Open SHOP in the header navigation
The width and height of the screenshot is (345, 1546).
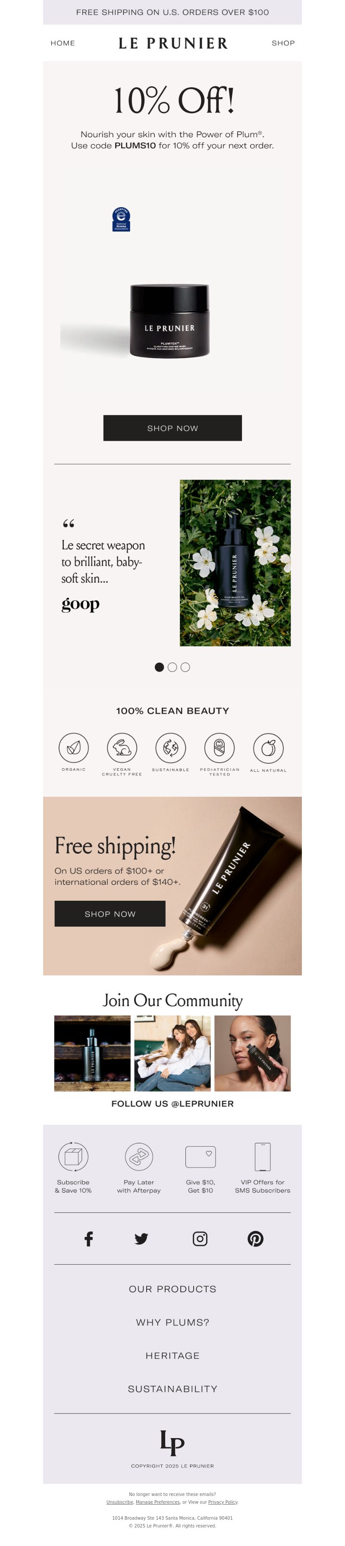[x=283, y=43]
